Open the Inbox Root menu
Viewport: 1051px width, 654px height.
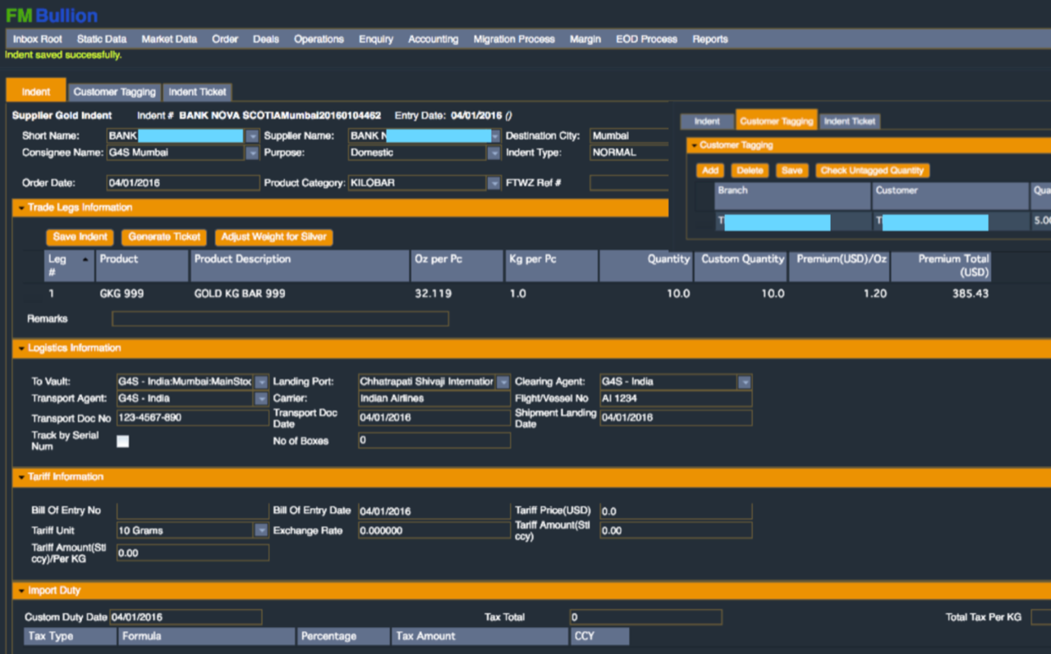pos(38,39)
